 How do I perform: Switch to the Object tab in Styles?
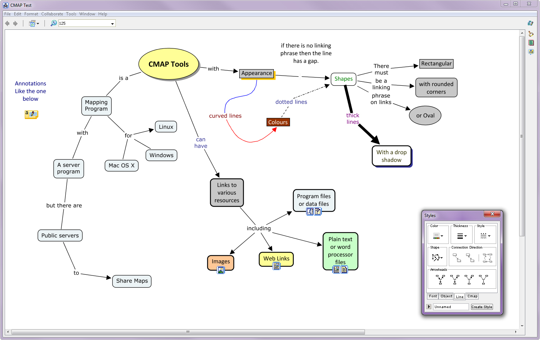[446, 296]
